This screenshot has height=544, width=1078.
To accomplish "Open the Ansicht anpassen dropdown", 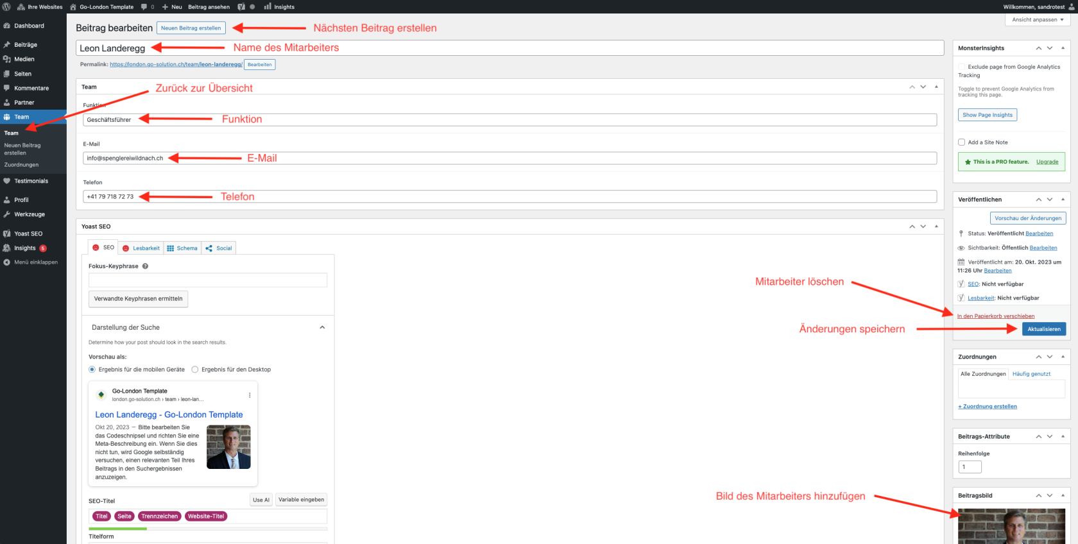I will click(1038, 20).
